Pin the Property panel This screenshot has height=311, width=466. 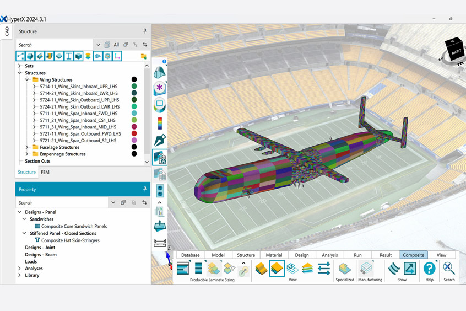click(145, 189)
